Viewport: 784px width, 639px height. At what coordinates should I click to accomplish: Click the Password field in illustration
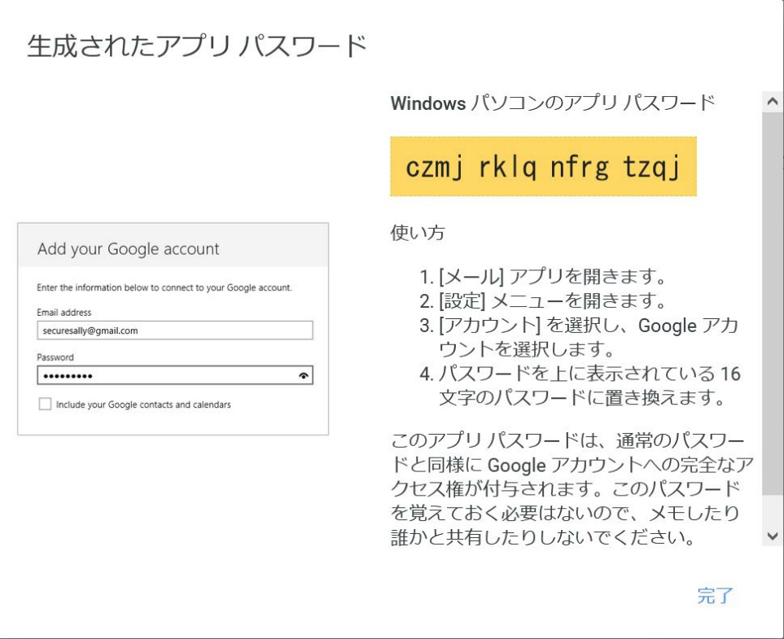coord(175,375)
